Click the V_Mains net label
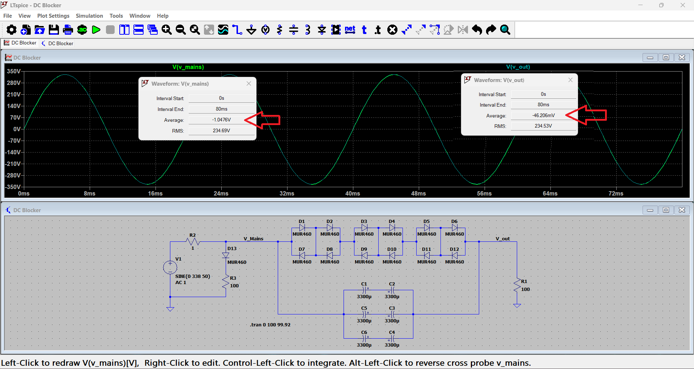This screenshot has width=694, height=369. point(254,239)
